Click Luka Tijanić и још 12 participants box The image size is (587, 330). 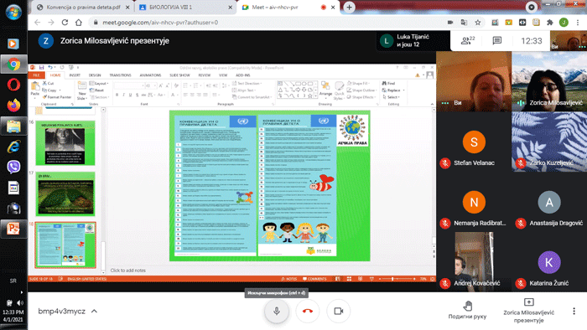point(413,40)
